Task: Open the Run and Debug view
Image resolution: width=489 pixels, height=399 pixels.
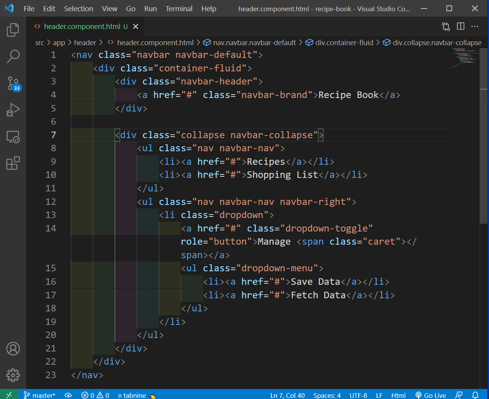Action: (x=13, y=110)
